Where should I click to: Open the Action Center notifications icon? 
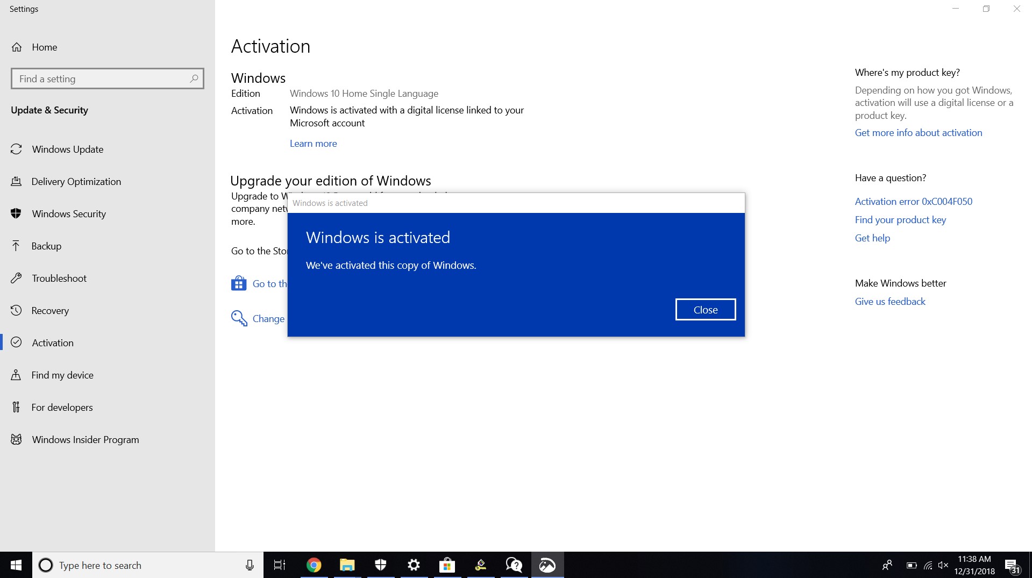point(1012,566)
